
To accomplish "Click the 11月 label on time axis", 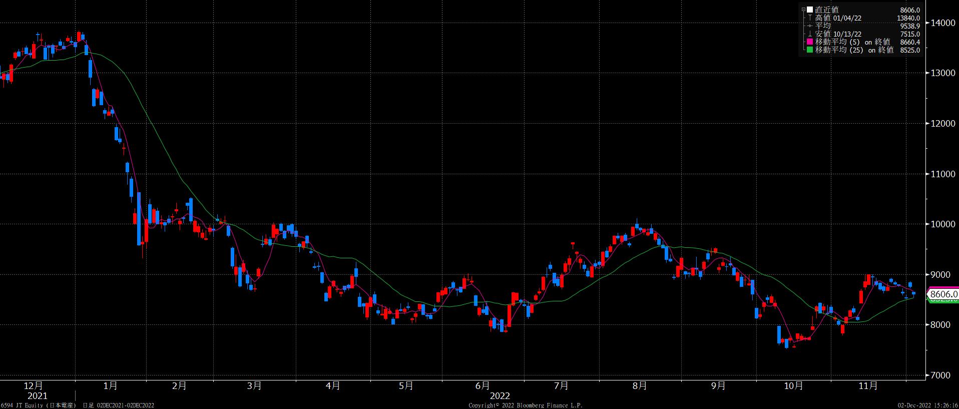I will pyautogui.click(x=868, y=386).
